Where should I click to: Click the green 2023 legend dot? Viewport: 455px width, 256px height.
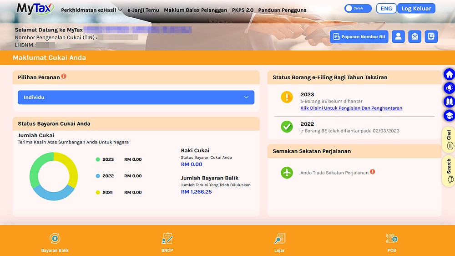(98, 159)
